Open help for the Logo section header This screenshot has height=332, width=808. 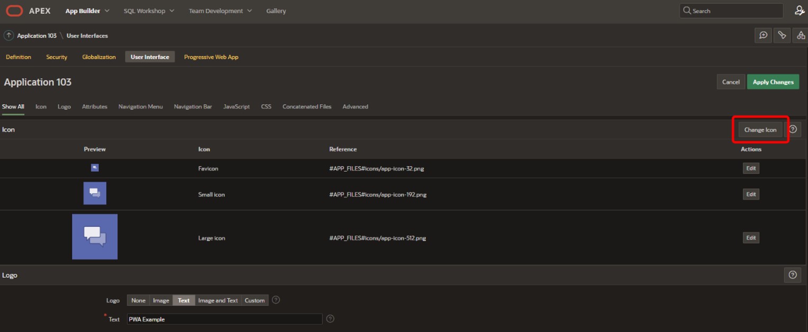point(792,275)
